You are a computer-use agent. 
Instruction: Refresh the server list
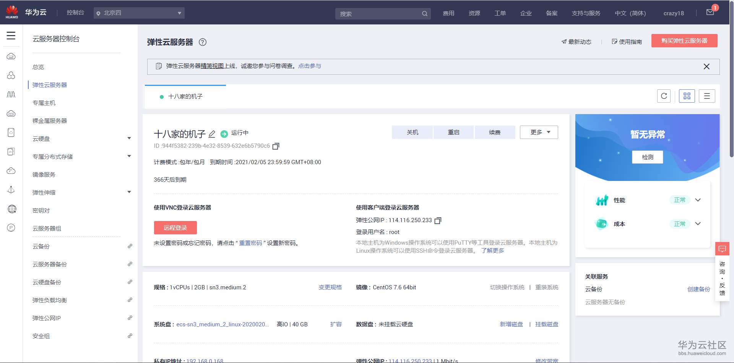click(x=664, y=96)
